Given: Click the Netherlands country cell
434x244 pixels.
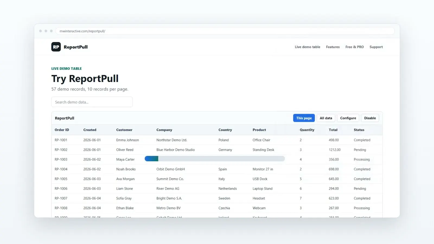Looking at the screenshot, I should click(x=228, y=189).
